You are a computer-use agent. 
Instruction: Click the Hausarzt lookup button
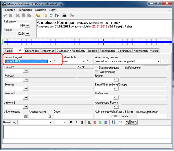point(25,71)
